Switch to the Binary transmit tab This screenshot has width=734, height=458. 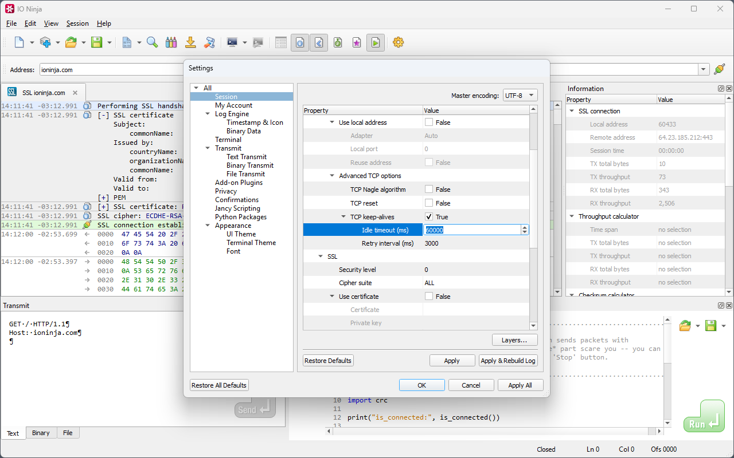point(41,433)
